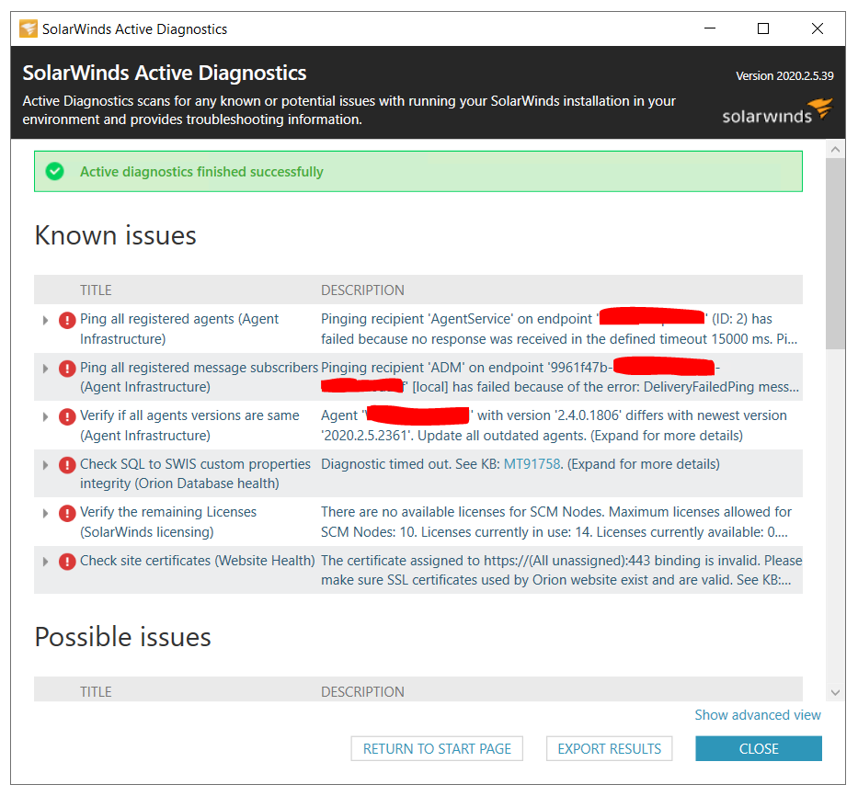Expand the Verify the remaining Licenses row
The width and height of the screenshot is (858, 796).
coord(45,513)
